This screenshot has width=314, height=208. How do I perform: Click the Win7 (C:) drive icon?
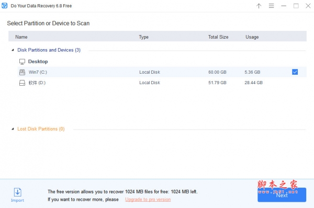22,72
